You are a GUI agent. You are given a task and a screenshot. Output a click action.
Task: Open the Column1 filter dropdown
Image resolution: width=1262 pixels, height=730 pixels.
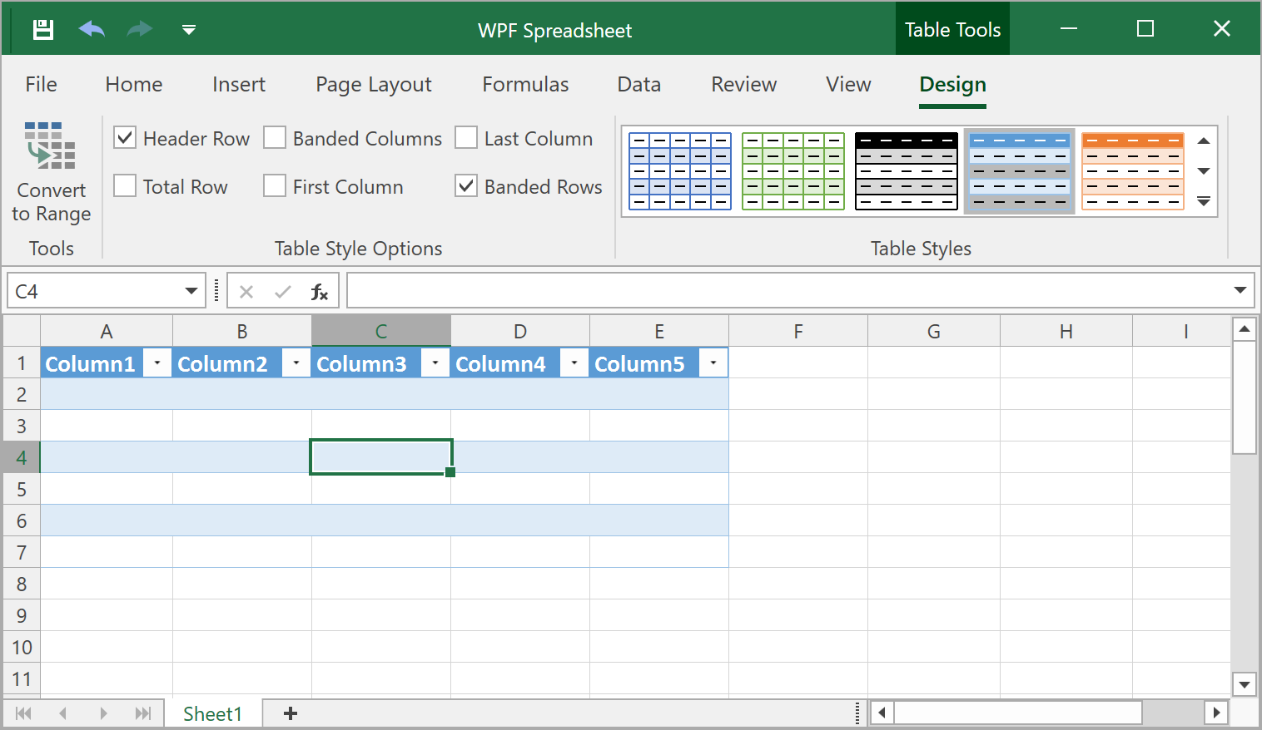(157, 363)
